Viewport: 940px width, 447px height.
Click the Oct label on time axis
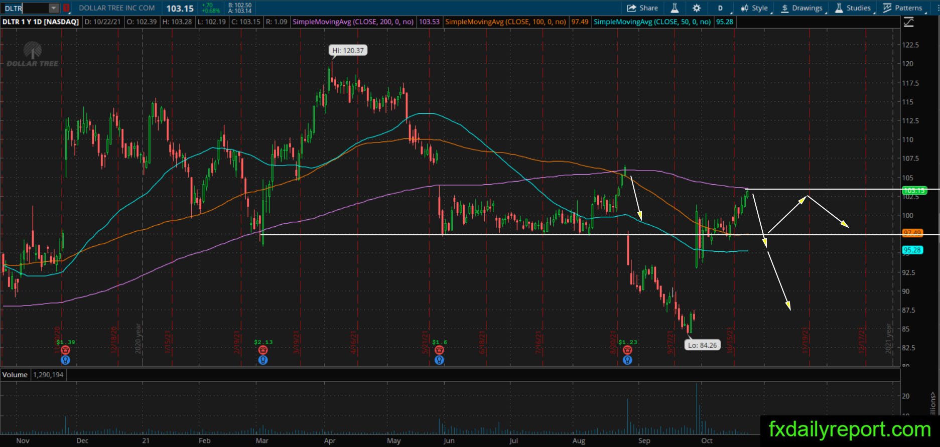707,441
